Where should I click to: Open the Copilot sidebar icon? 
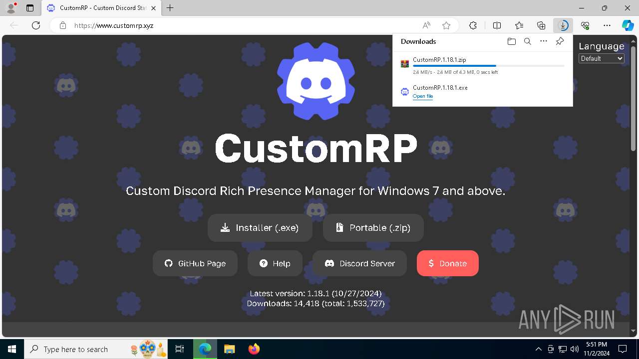(628, 25)
